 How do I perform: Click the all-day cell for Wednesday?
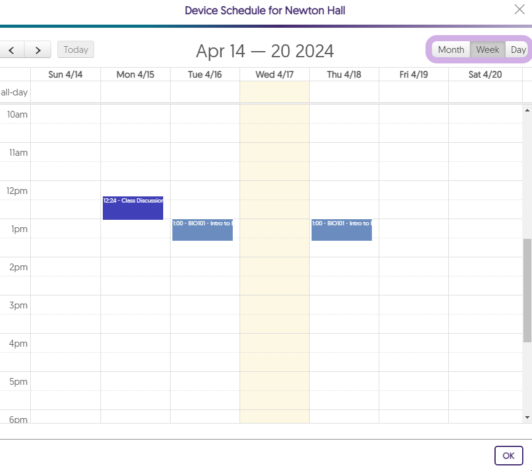[275, 92]
